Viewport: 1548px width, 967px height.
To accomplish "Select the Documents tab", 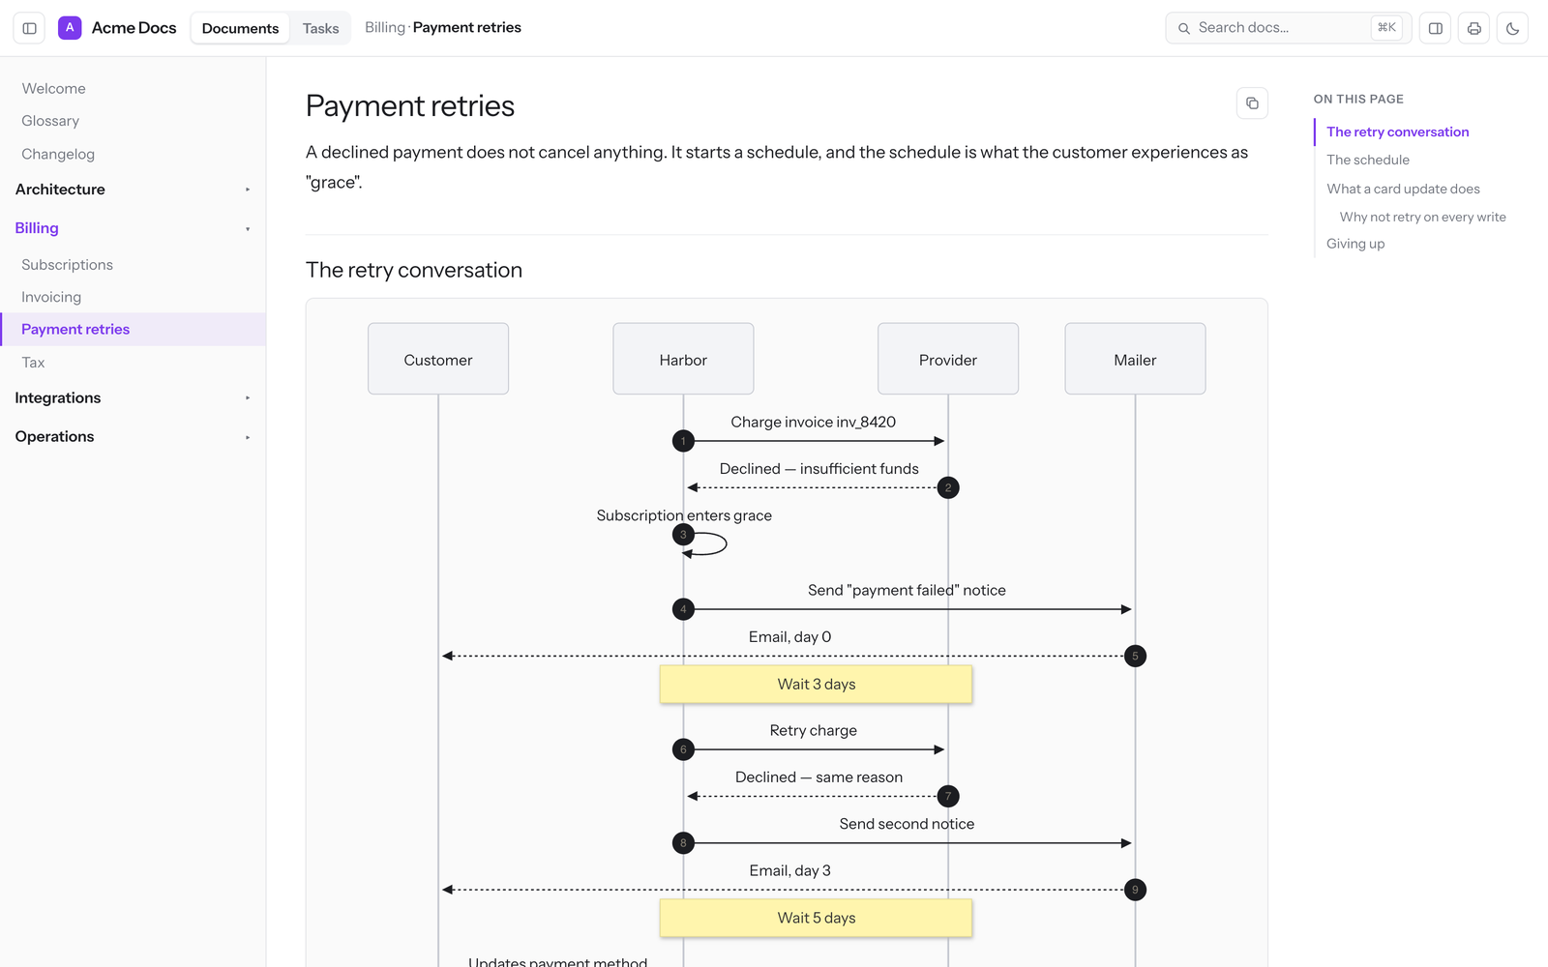I will point(240,28).
